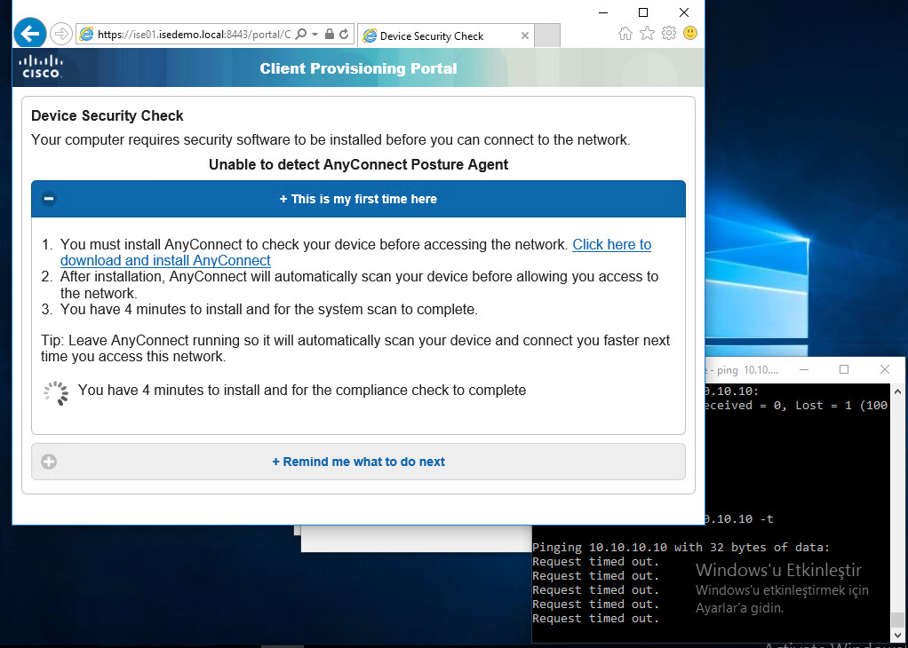Expand the address bar dropdown arrow
Viewport: 908px width, 648px height.
[x=315, y=34]
